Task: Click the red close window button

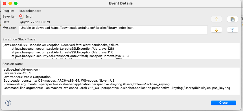Action: pyautogui.click(x=5, y=3)
